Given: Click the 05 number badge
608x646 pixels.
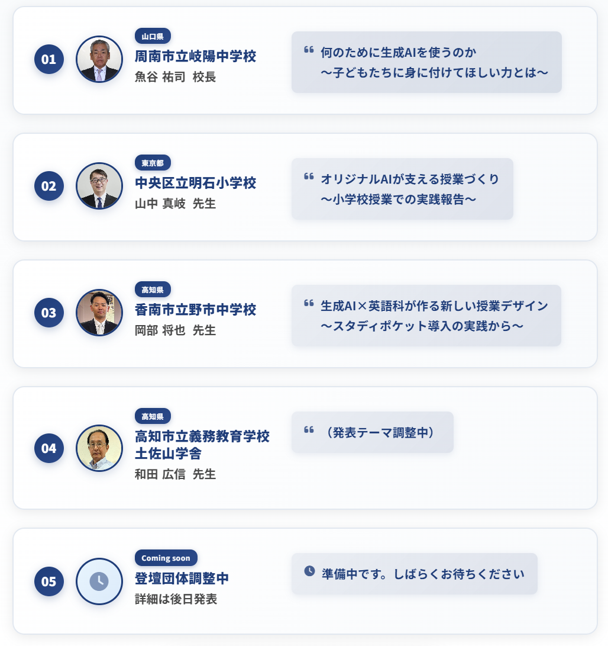Looking at the screenshot, I should coord(48,581).
